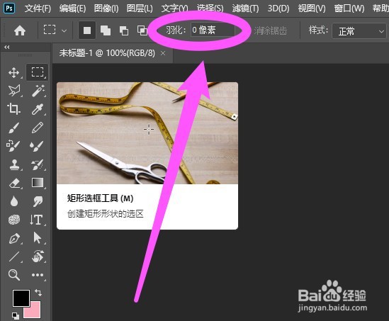Viewport: 389px width, 321px height.
Task: Swap foreground and background colors
Action: (38, 293)
